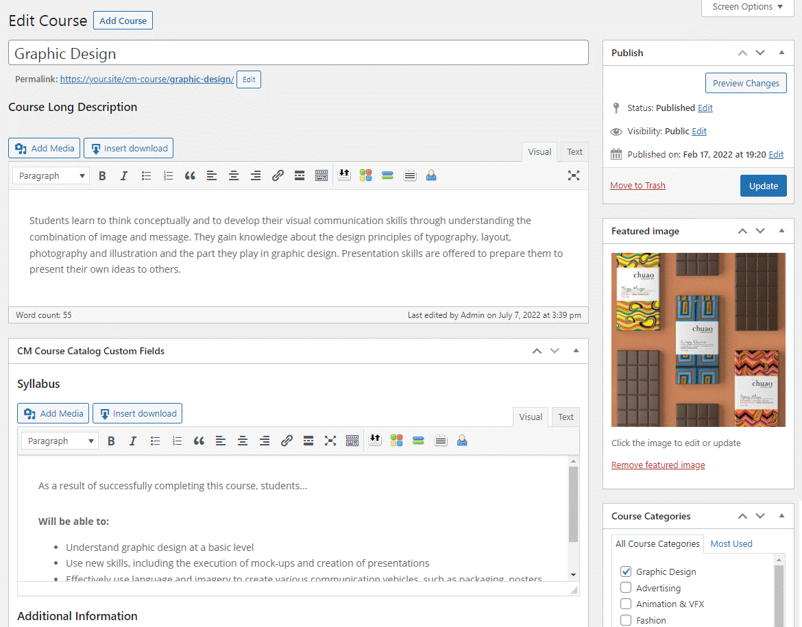Switch Long Description editor to the Text tab
The width and height of the screenshot is (802, 627).
(x=574, y=152)
